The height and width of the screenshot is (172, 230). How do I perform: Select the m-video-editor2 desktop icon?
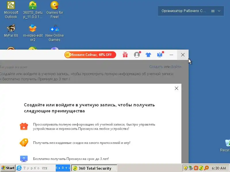point(33,33)
